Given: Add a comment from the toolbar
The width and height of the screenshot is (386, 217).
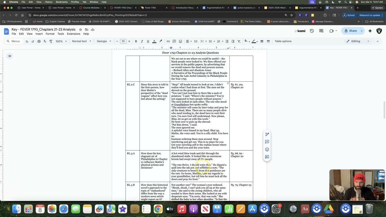Looking at the screenshot, I should pyautogui.click(x=174, y=41).
